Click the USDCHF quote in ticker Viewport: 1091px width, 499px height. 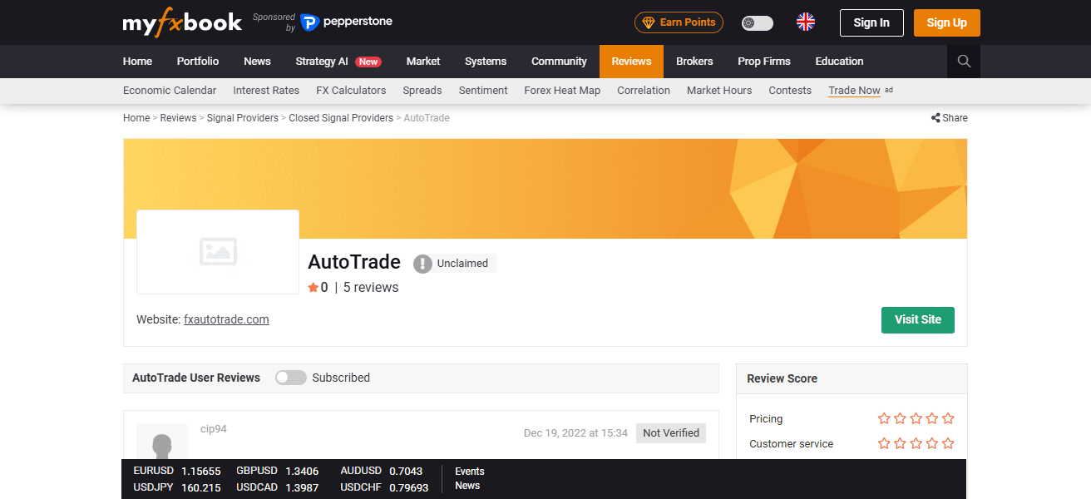tap(384, 488)
